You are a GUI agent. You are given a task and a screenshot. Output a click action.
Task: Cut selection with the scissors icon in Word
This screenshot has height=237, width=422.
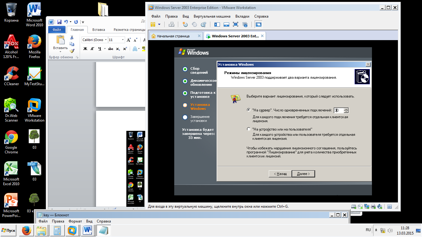coord(72,37)
